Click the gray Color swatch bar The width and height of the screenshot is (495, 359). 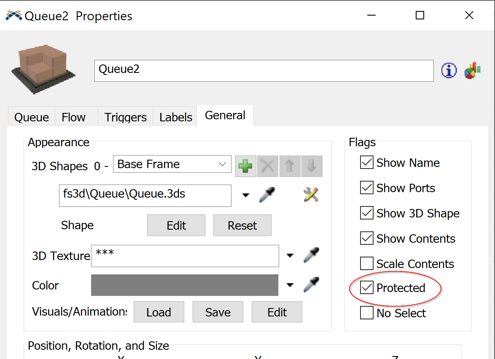tap(185, 285)
